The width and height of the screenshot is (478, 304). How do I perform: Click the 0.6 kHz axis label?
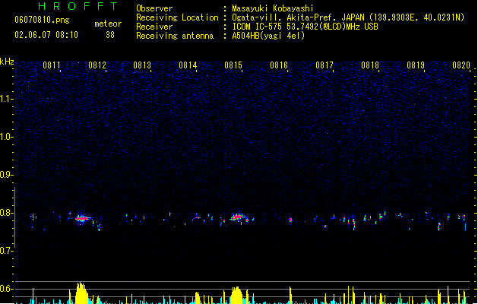point(6,289)
